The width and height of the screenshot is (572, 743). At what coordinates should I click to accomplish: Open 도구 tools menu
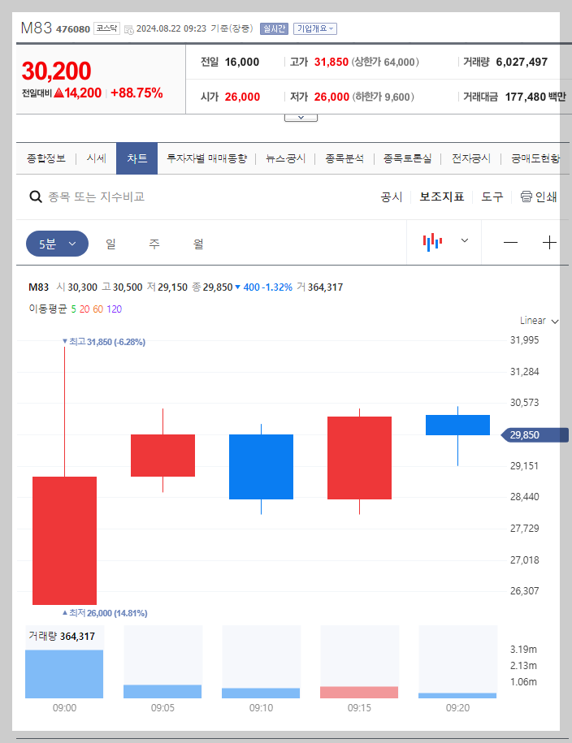tap(492, 197)
